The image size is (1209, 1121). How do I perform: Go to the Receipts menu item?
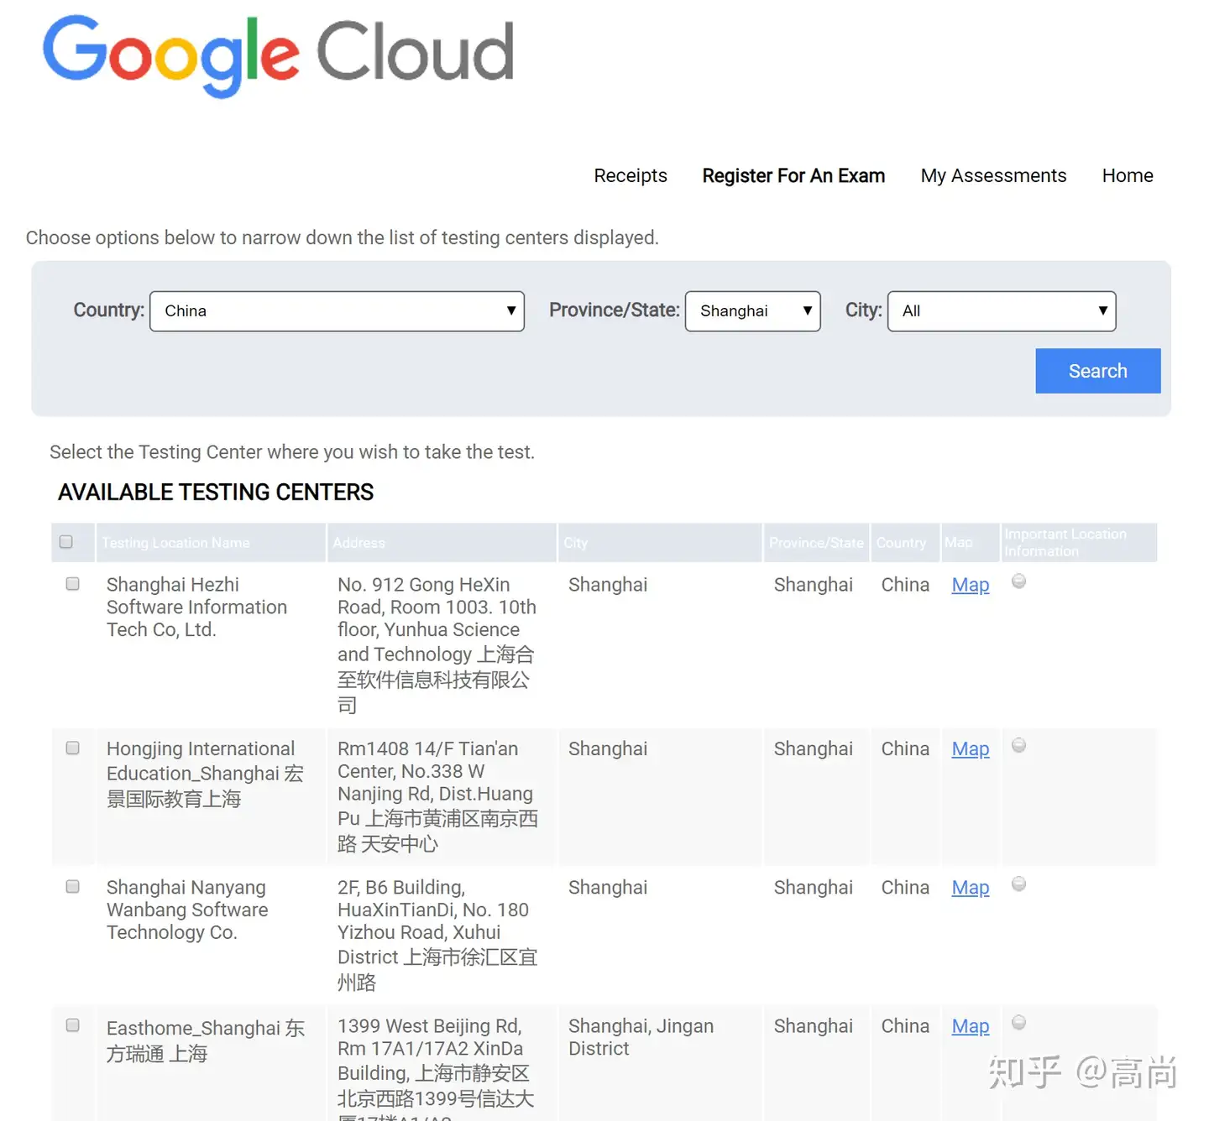click(631, 176)
